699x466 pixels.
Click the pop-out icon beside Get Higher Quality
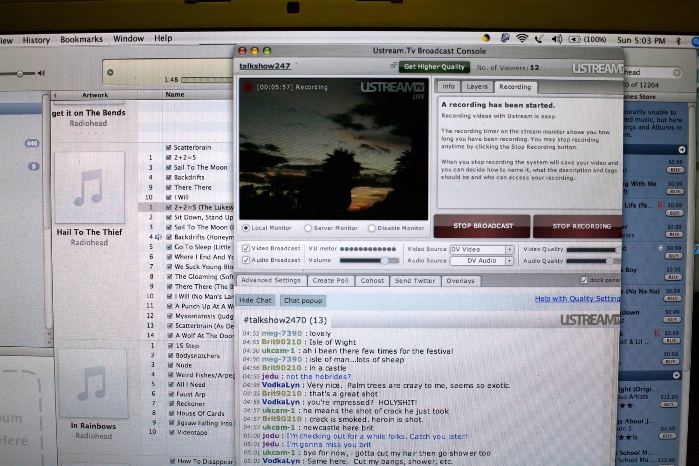tap(393, 66)
